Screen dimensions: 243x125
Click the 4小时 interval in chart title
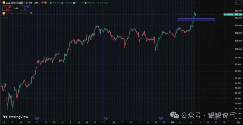[29, 3]
